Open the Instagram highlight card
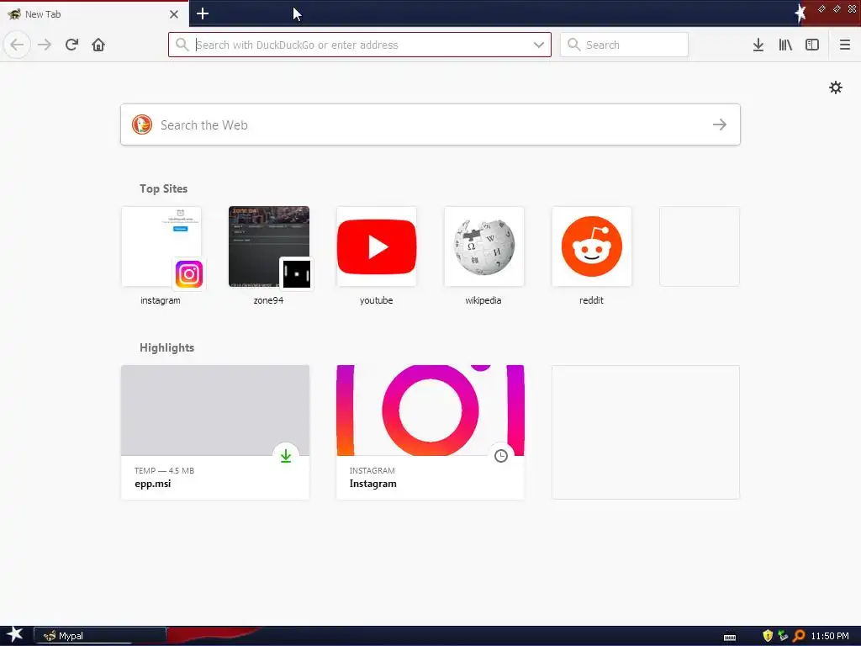The height and width of the screenshot is (646, 861). pos(430,432)
